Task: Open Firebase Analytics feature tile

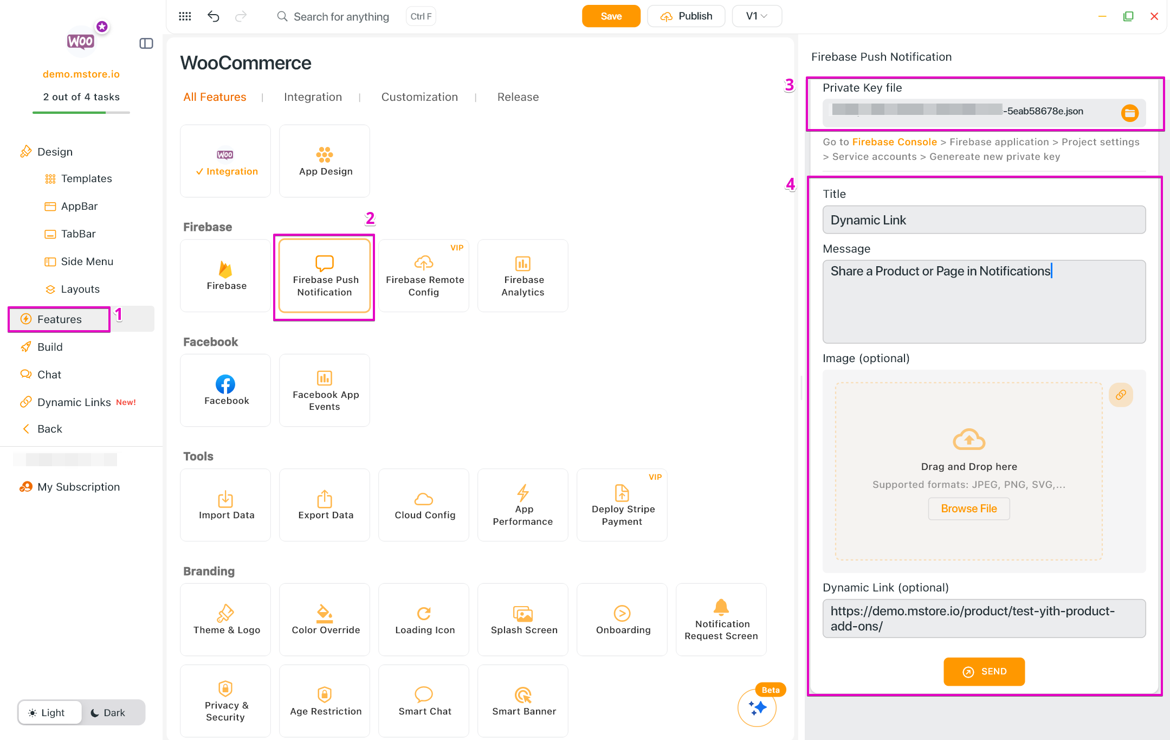Action: pos(522,275)
